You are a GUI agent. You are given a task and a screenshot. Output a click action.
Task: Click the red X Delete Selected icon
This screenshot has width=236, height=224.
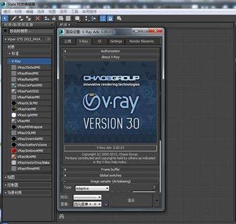(38, 18)
